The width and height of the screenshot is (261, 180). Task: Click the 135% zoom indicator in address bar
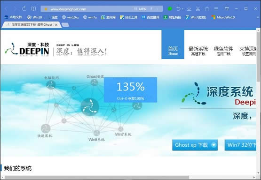[140, 9]
